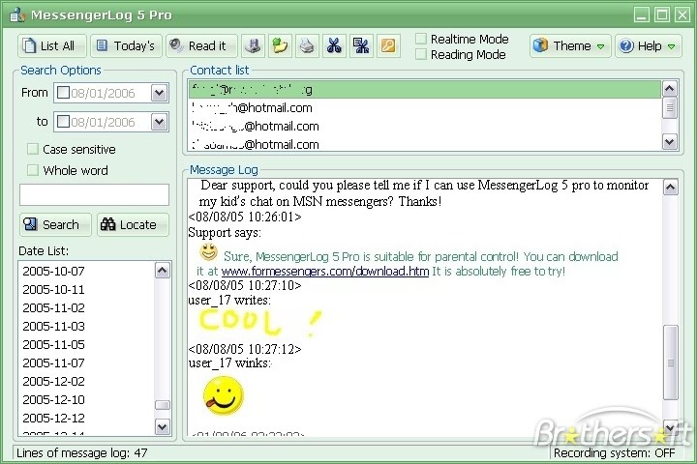This screenshot has width=697, height=464.
Task: Click 'user_17 writes:' line in log
Action: point(229,301)
